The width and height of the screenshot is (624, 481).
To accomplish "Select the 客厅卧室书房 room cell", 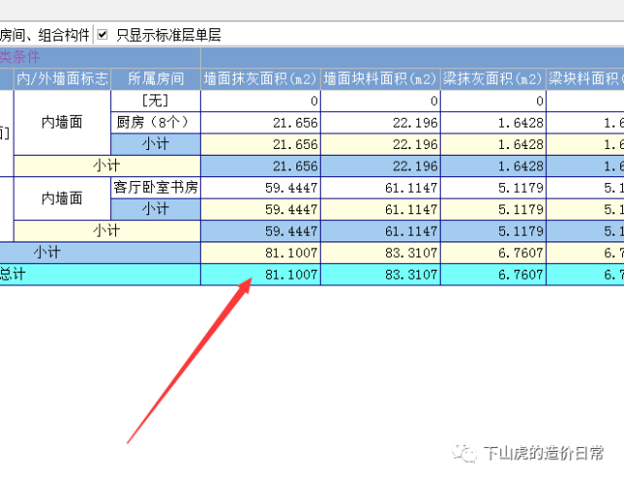I will (156, 187).
